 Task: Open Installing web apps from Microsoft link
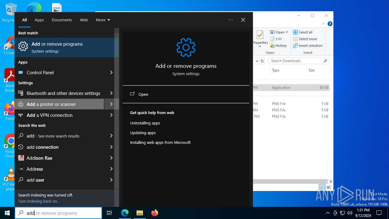pyautogui.click(x=160, y=142)
